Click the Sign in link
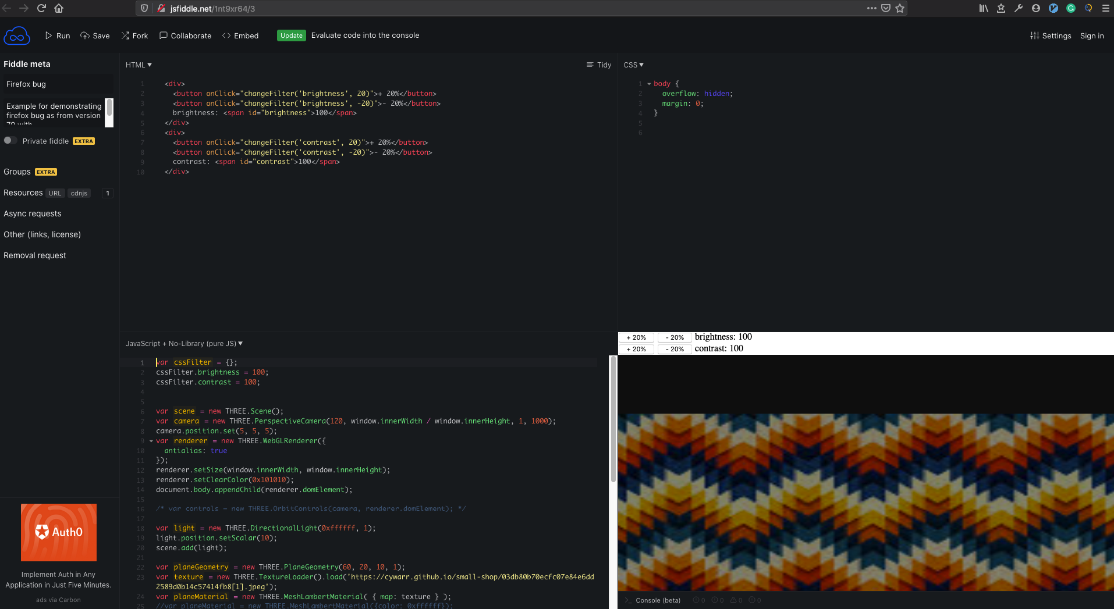The width and height of the screenshot is (1114, 609). [1091, 35]
